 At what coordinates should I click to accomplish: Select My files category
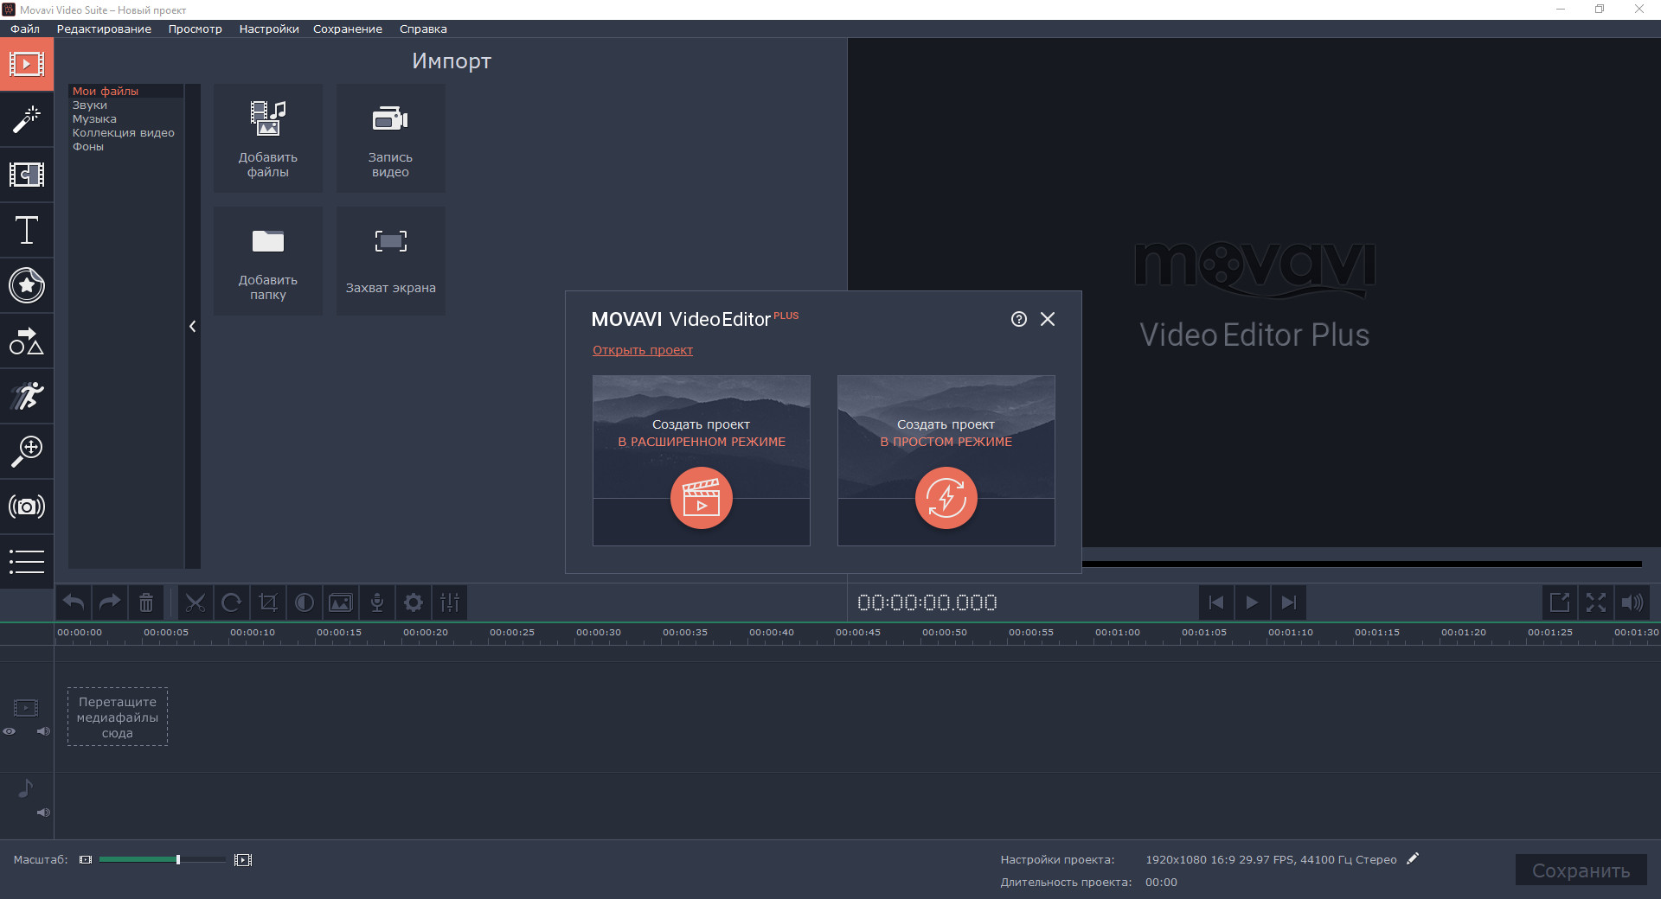pyautogui.click(x=126, y=91)
